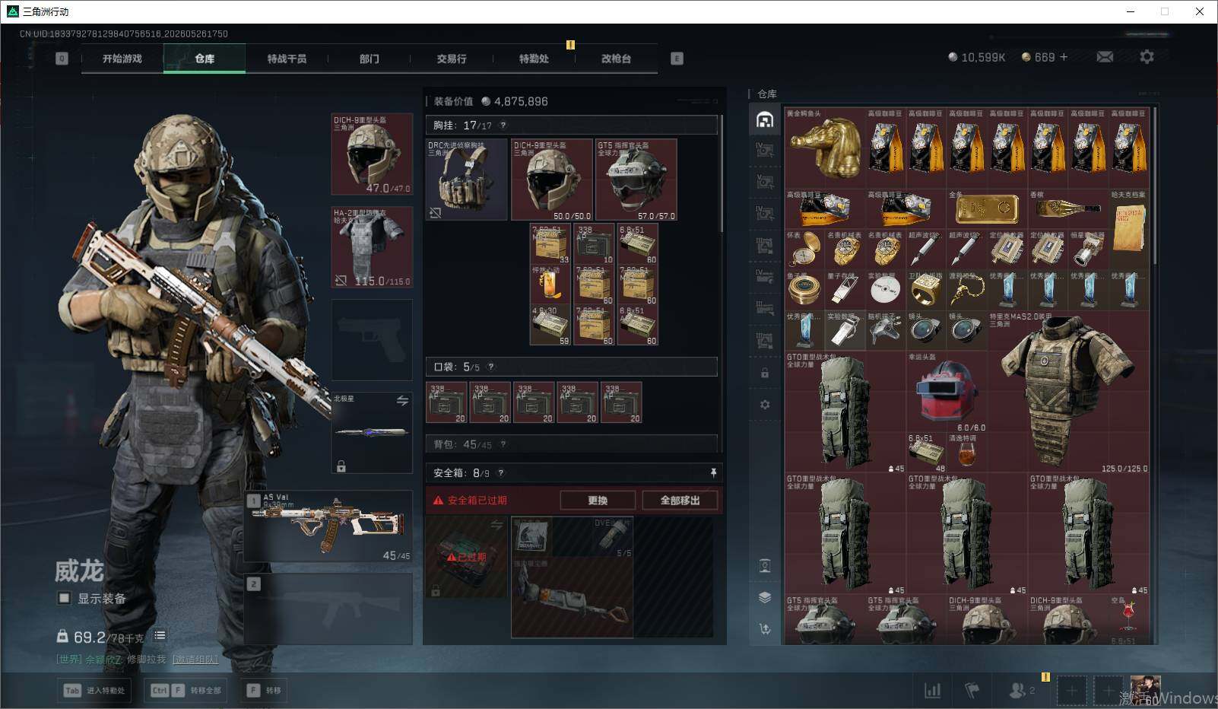Click the 全部移出 button
This screenshot has height=709, width=1218.
point(680,501)
